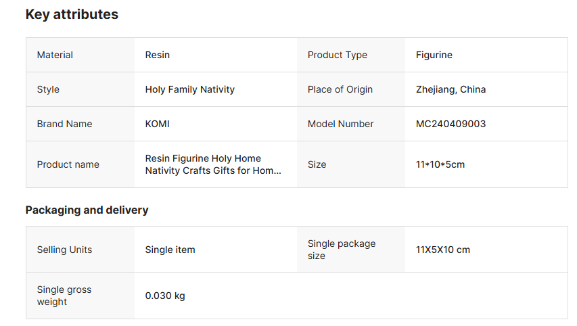Image resolution: width=577 pixels, height=326 pixels.
Task: Select the 0.030 kg weight value
Action: coord(165,296)
